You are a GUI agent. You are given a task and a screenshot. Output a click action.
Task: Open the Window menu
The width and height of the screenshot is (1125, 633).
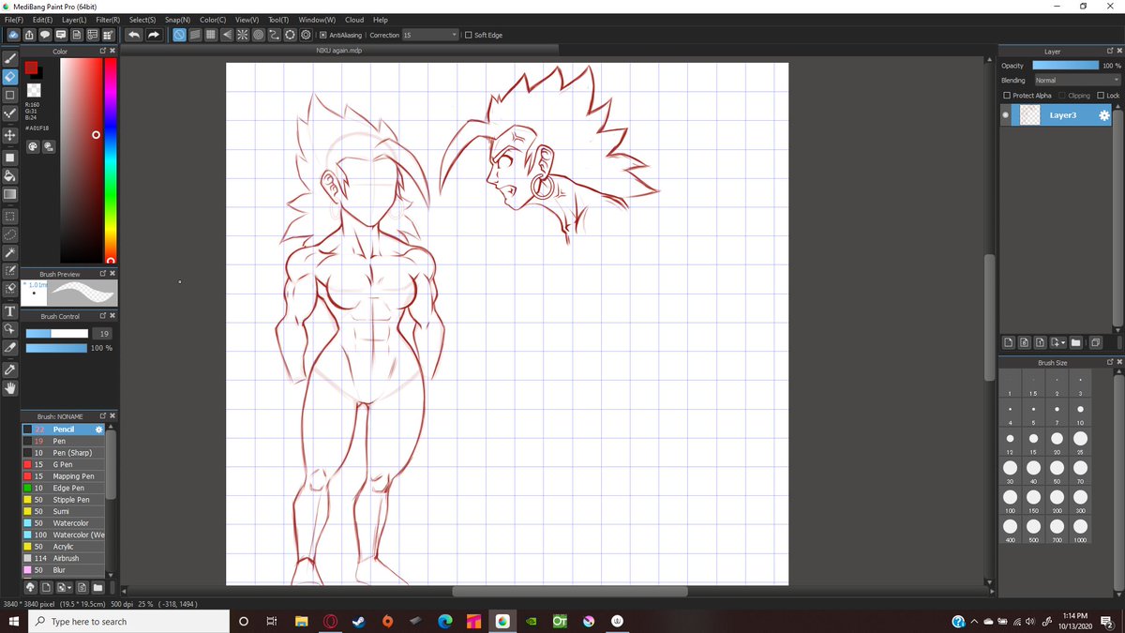point(317,20)
